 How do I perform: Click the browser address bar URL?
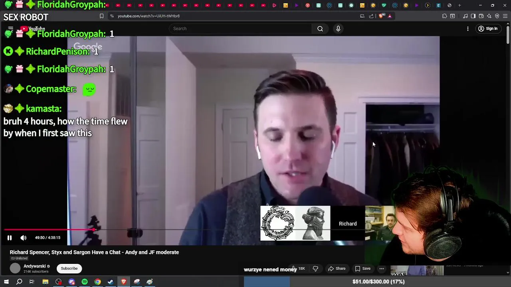[x=149, y=16]
